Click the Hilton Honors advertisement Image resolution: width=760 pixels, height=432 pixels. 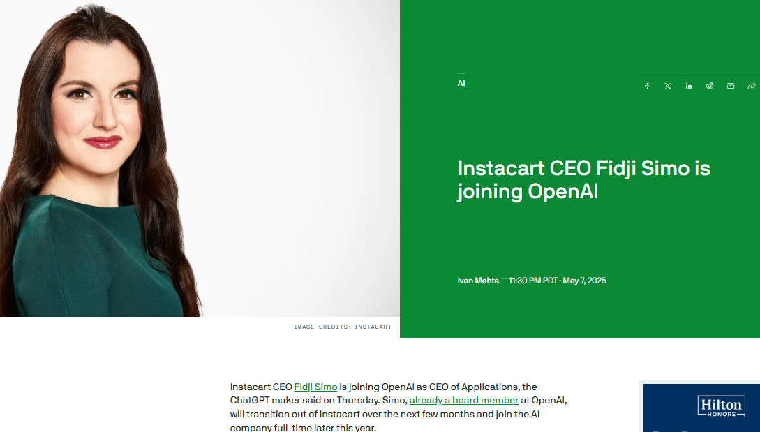(x=701, y=408)
